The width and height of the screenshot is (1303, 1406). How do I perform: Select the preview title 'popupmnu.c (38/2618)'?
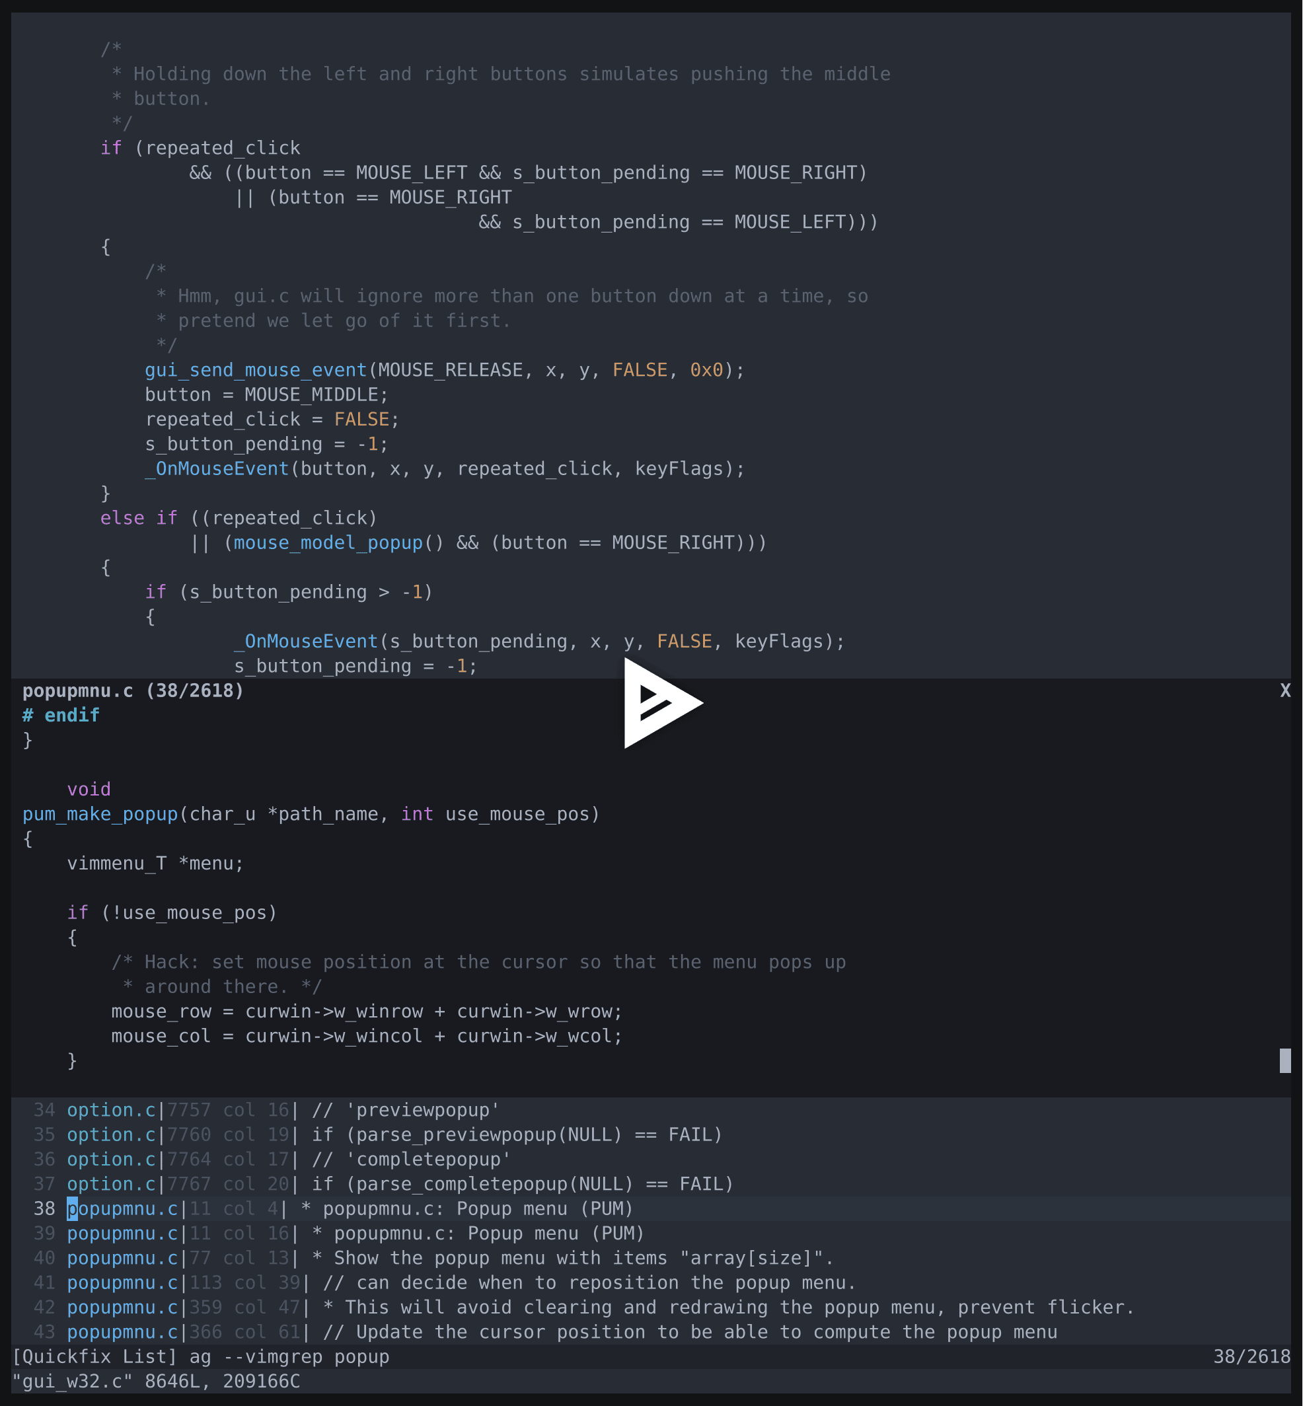(133, 691)
